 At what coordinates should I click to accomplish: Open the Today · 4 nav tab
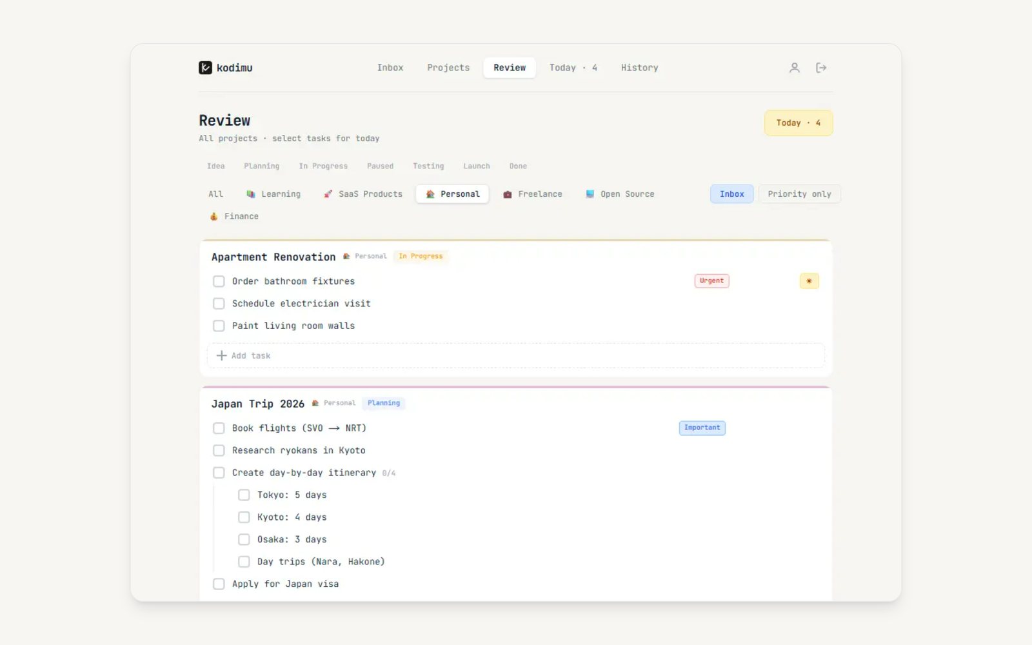click(x=573, y=68)
